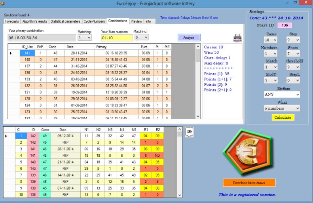Click Primary cell 01 08 09 12 37
The image size is (313, 203).
coord(116,99)
